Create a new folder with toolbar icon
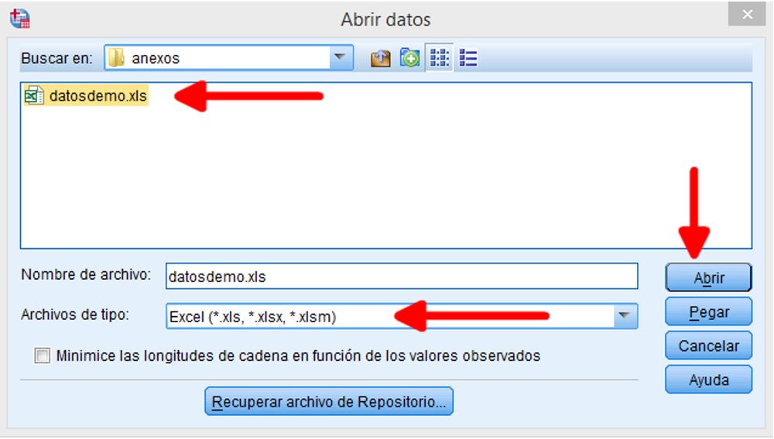 pos(409,58)
